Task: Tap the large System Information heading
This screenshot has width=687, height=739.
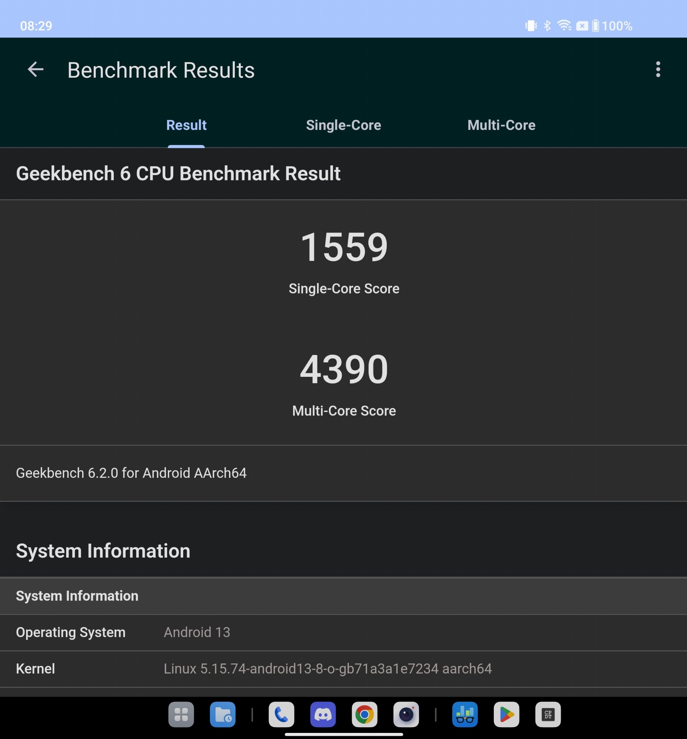Action: [x=103, y=551]
